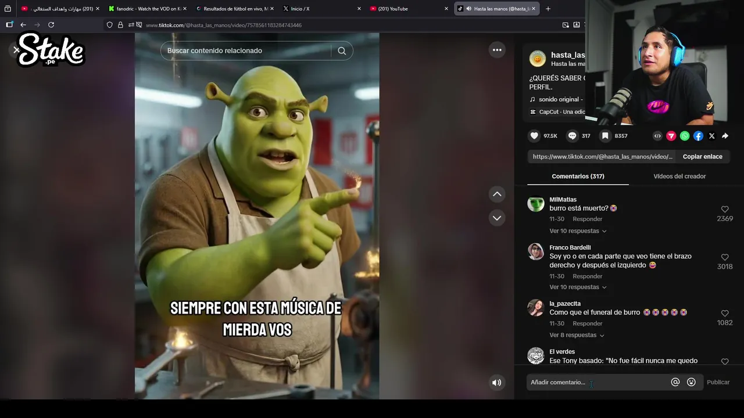Image resolution: width=744 pixels, height=418 pixels.
Task: Click the embed code icon
Action: click(x=657, y=136)
